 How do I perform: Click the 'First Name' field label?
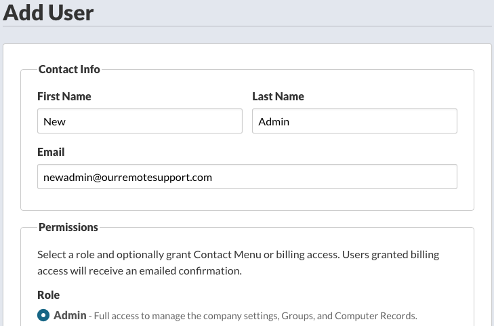[64, 96]
